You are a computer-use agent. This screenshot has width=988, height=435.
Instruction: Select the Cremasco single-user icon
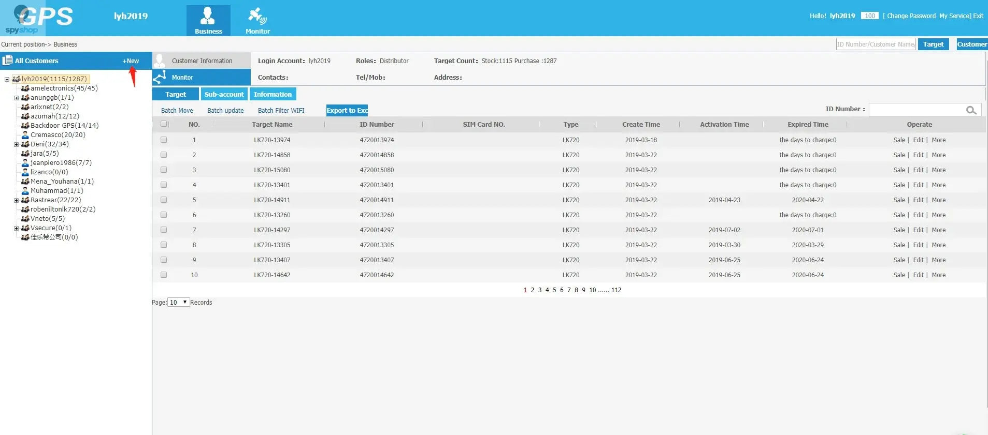click(x=25, y=135)
